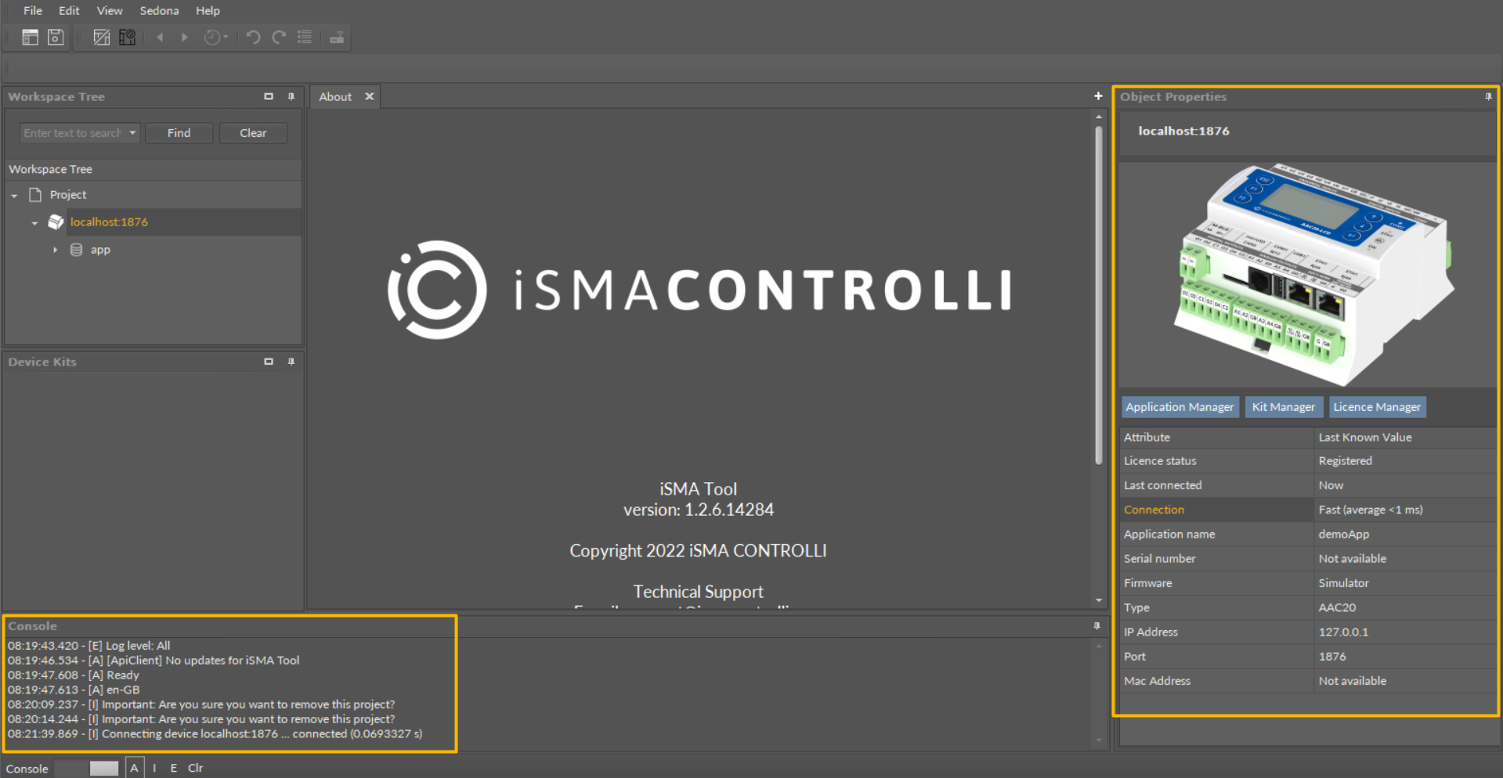The width and height of the screenshot is (1503, 778).
Task: Add a new tab with plus icon
Action: [x=1098, y=96]
